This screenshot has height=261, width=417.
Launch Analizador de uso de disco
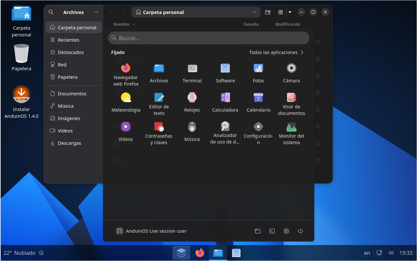[x=225, y=133]
